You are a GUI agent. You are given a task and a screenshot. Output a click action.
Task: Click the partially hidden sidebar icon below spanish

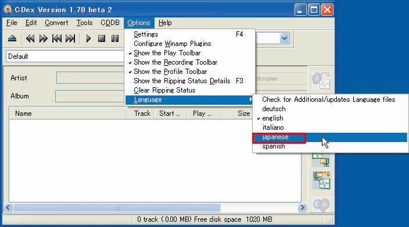tap(321, 160)
